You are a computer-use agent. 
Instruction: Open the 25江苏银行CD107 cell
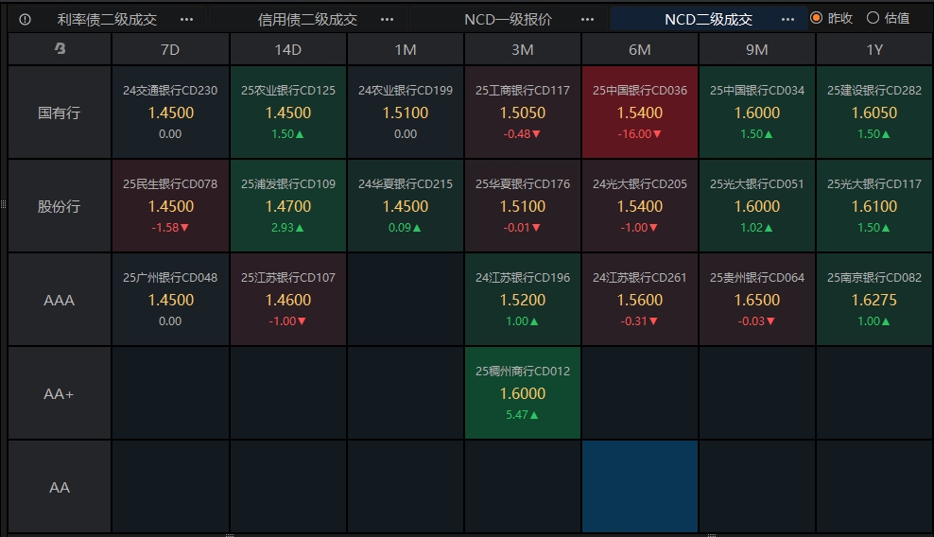[288, 299]
